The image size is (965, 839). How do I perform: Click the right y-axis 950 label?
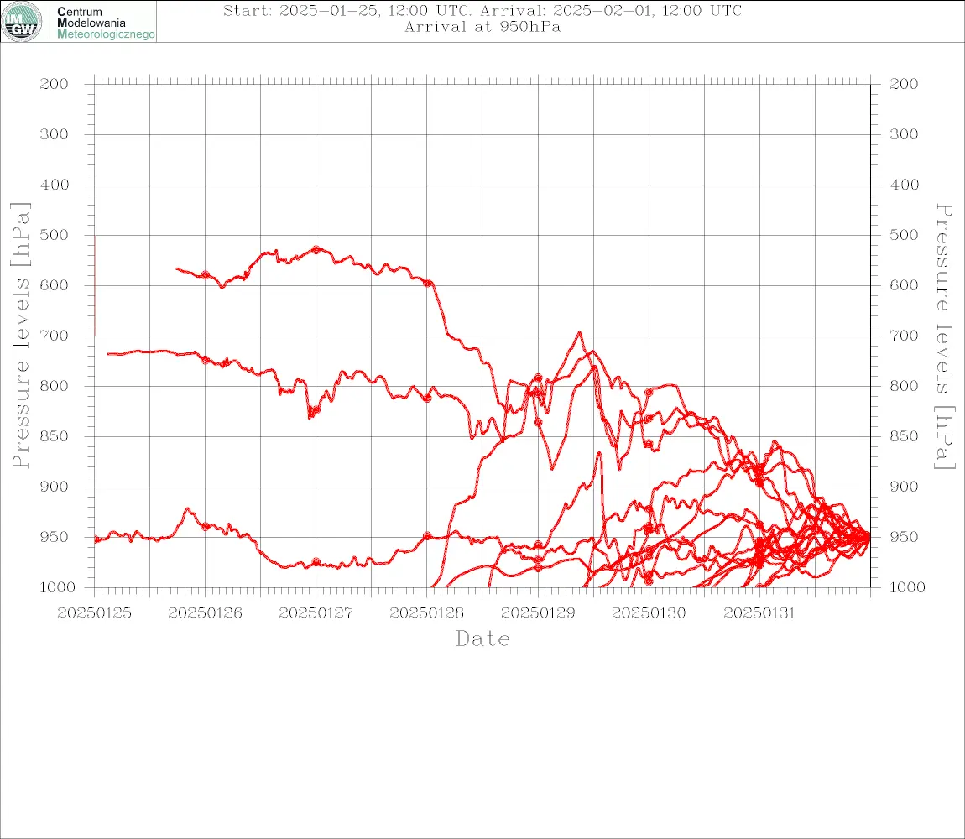coord(904,537)
